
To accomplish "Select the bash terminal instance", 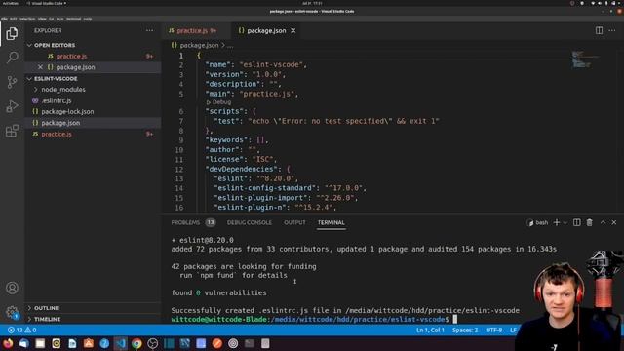I will tap(537, 223).
